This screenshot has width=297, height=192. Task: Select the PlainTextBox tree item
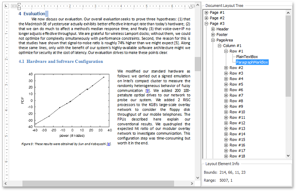coord(247,57)
